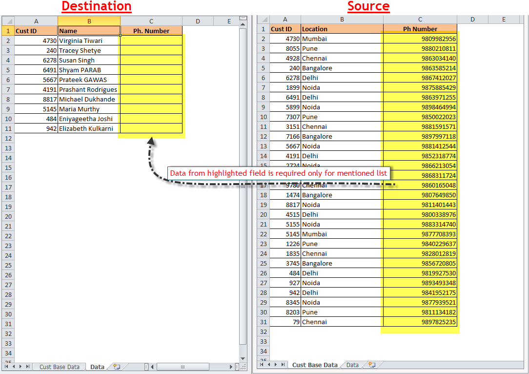Select cell with Elizabeth Kulkarni
The height and width of the screenshot is (374, 529).
tap(89, 128)
